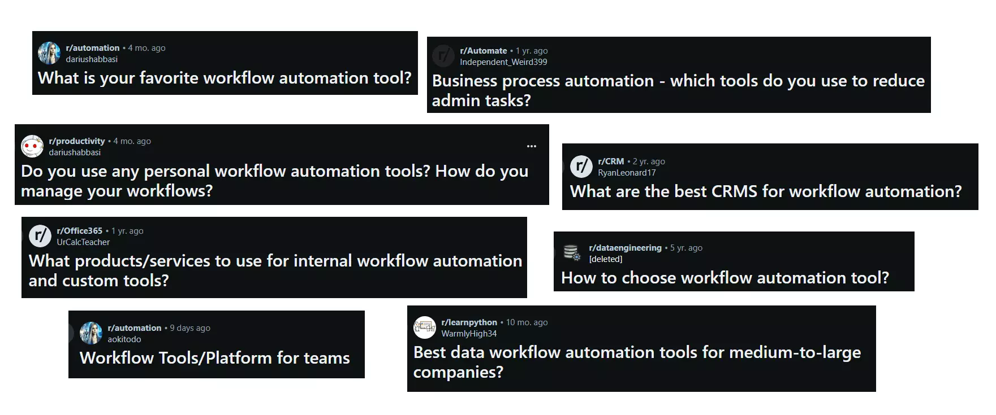Open the three-dot menu on r/productivity post
This screenshot has height=415, width=996.
click(532, 146)
